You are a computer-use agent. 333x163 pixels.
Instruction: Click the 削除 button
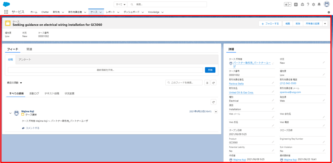(x=298, y=24)
